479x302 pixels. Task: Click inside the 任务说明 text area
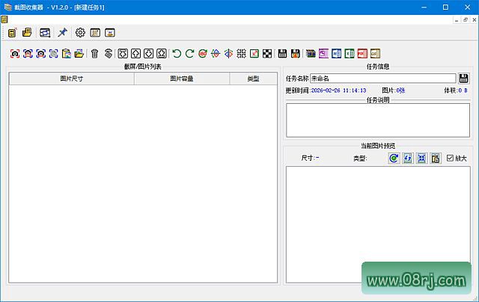pyautogui.click(x=378, y=120)
